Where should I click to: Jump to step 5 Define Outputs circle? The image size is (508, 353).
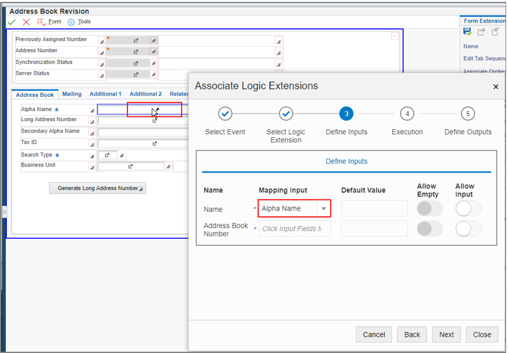(x=468, y=114)
